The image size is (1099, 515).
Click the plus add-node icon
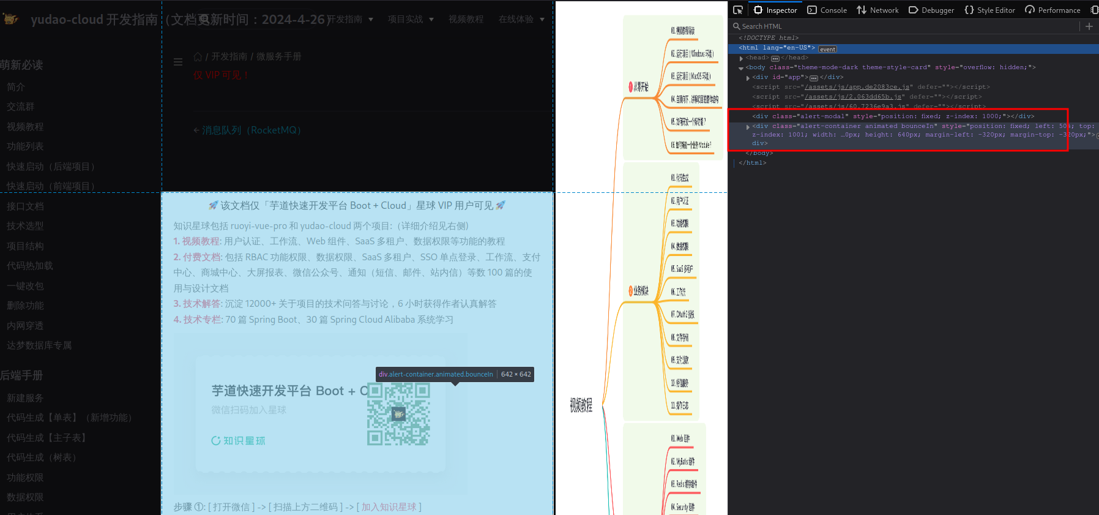click(1089, 26)
